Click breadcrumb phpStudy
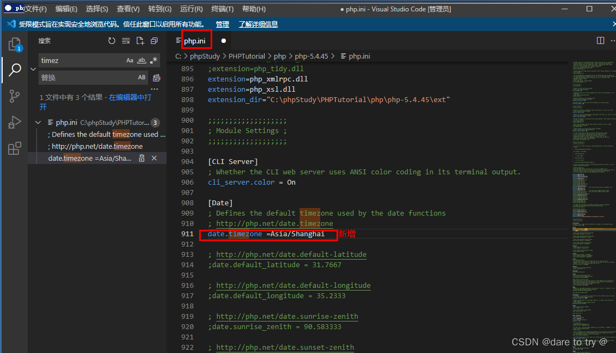 [205, 56]
